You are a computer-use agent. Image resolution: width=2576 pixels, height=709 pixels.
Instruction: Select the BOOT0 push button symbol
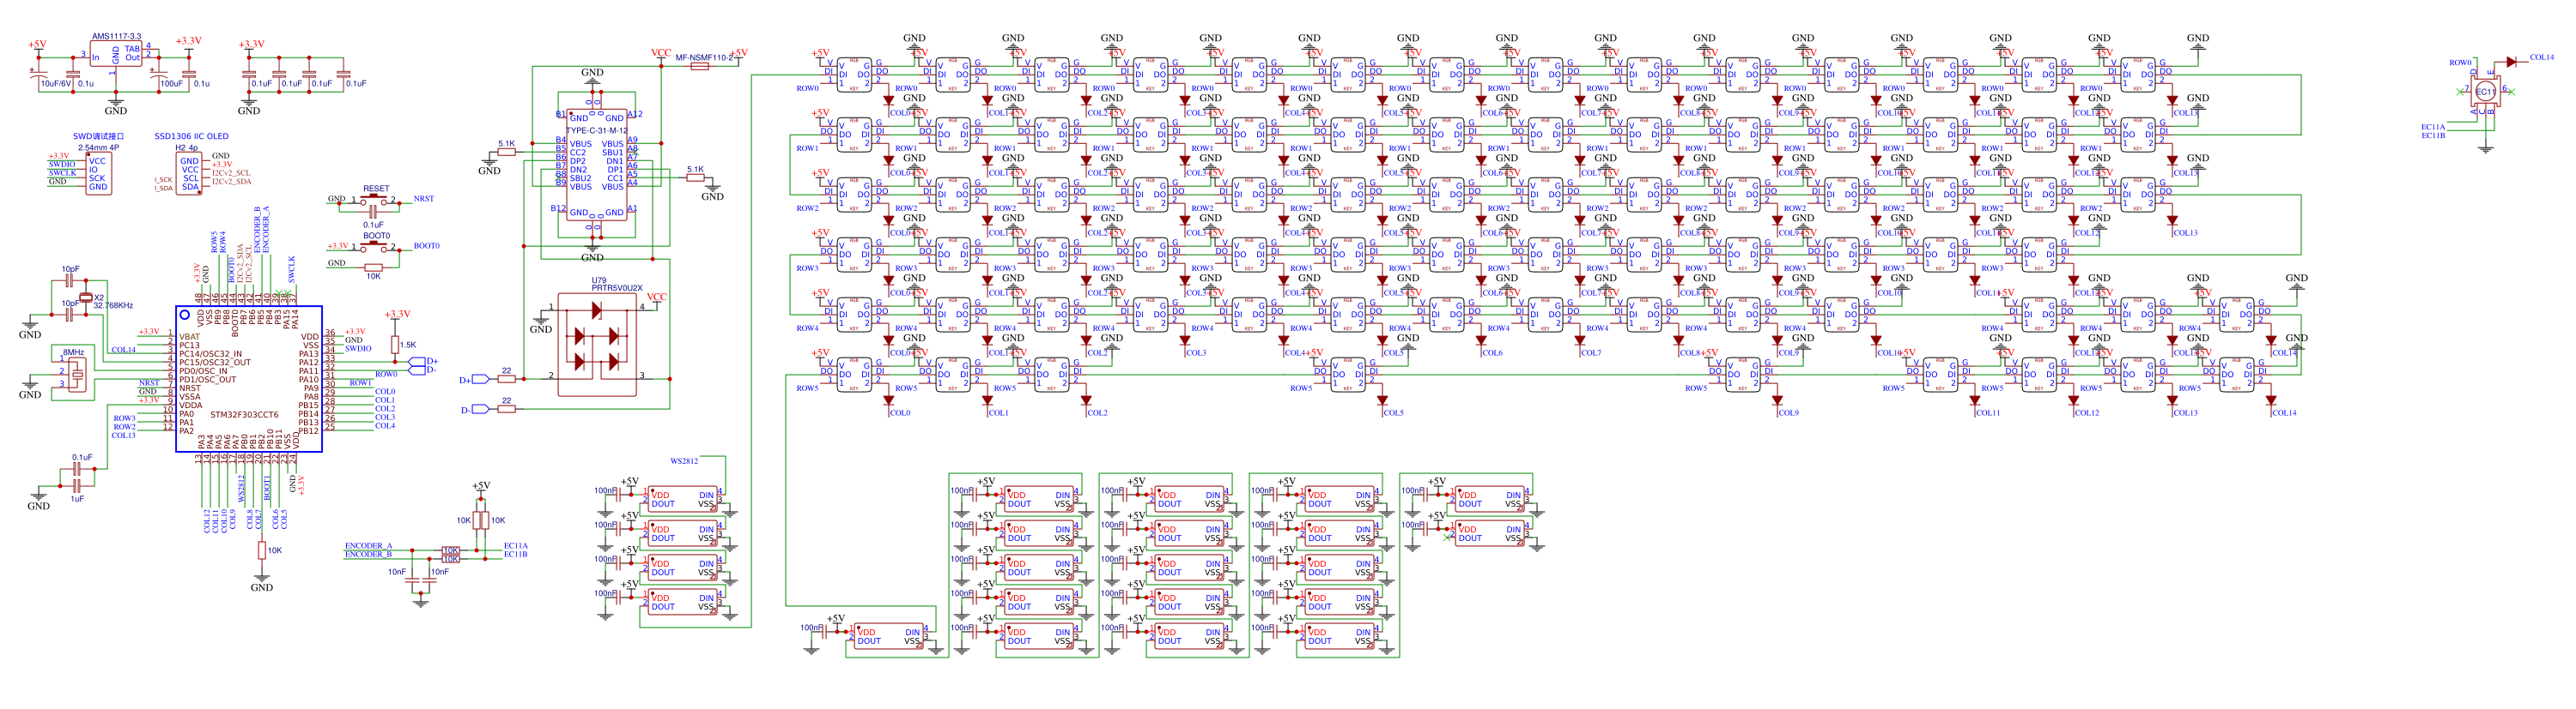[376, 247]
